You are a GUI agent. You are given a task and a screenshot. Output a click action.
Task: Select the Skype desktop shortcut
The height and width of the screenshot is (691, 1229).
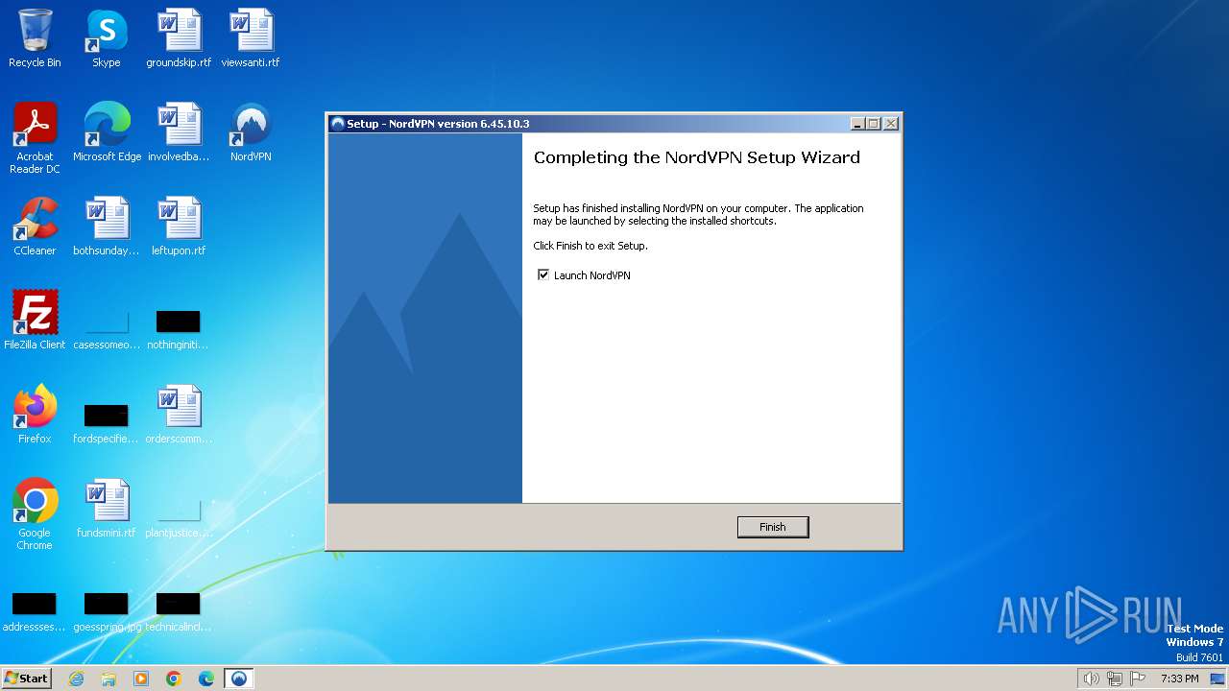[x=107, y=38]
